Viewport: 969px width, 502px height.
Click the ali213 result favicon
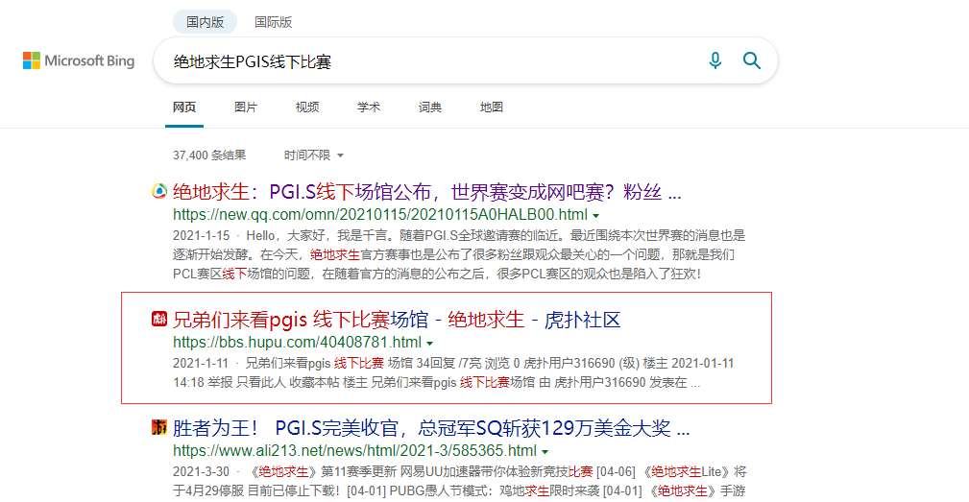coord(159,427)
